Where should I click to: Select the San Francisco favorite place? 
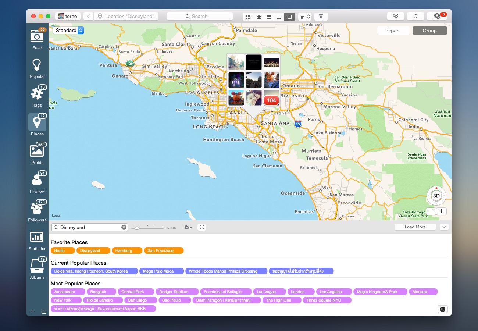coord(164,250)
